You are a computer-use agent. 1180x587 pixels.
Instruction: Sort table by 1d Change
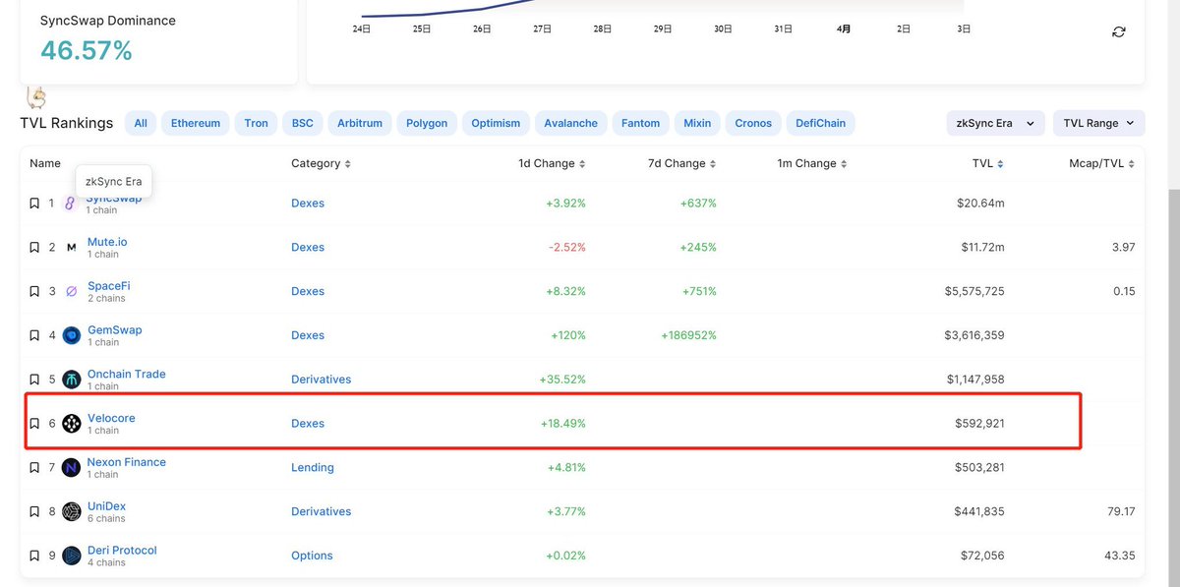(x=553, y=163)
